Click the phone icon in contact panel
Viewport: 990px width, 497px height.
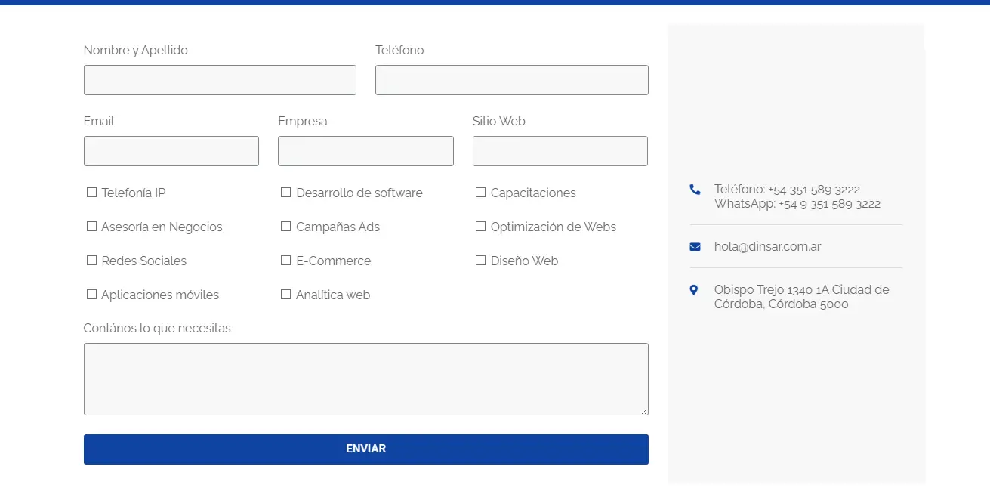click(695, 190)
